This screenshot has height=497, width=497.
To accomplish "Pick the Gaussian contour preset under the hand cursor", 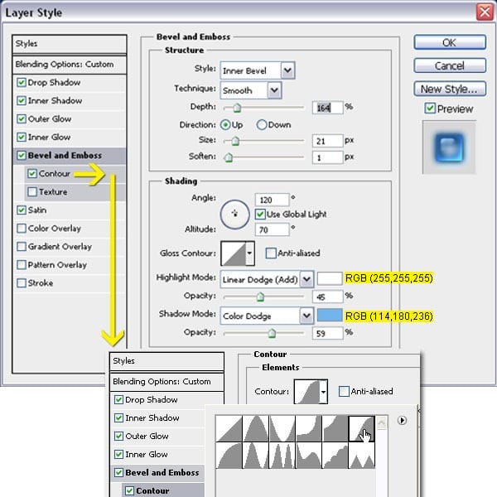I will coord(361,428).
